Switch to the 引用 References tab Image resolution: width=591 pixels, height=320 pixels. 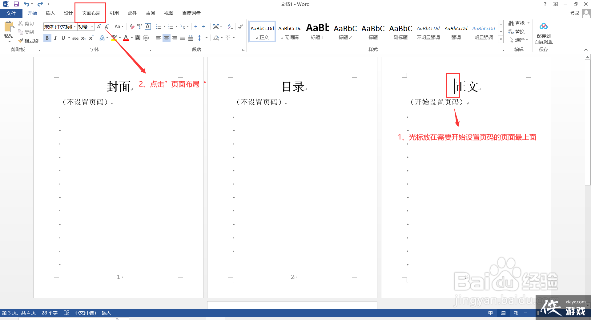click(x=114, y=13)
